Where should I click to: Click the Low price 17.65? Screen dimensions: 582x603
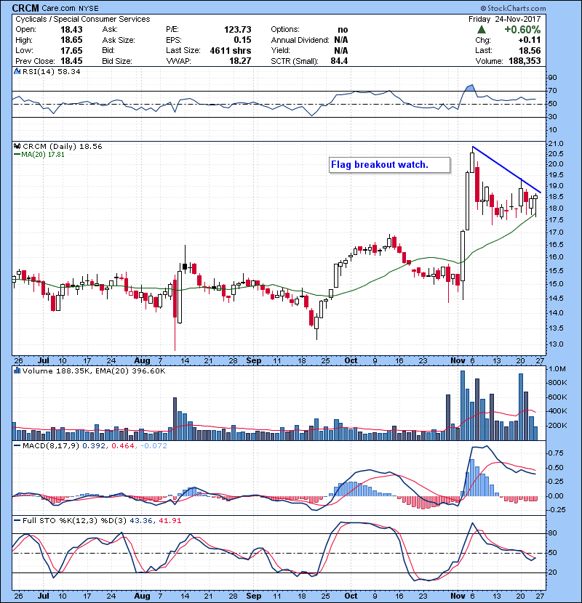coord(71,50)
